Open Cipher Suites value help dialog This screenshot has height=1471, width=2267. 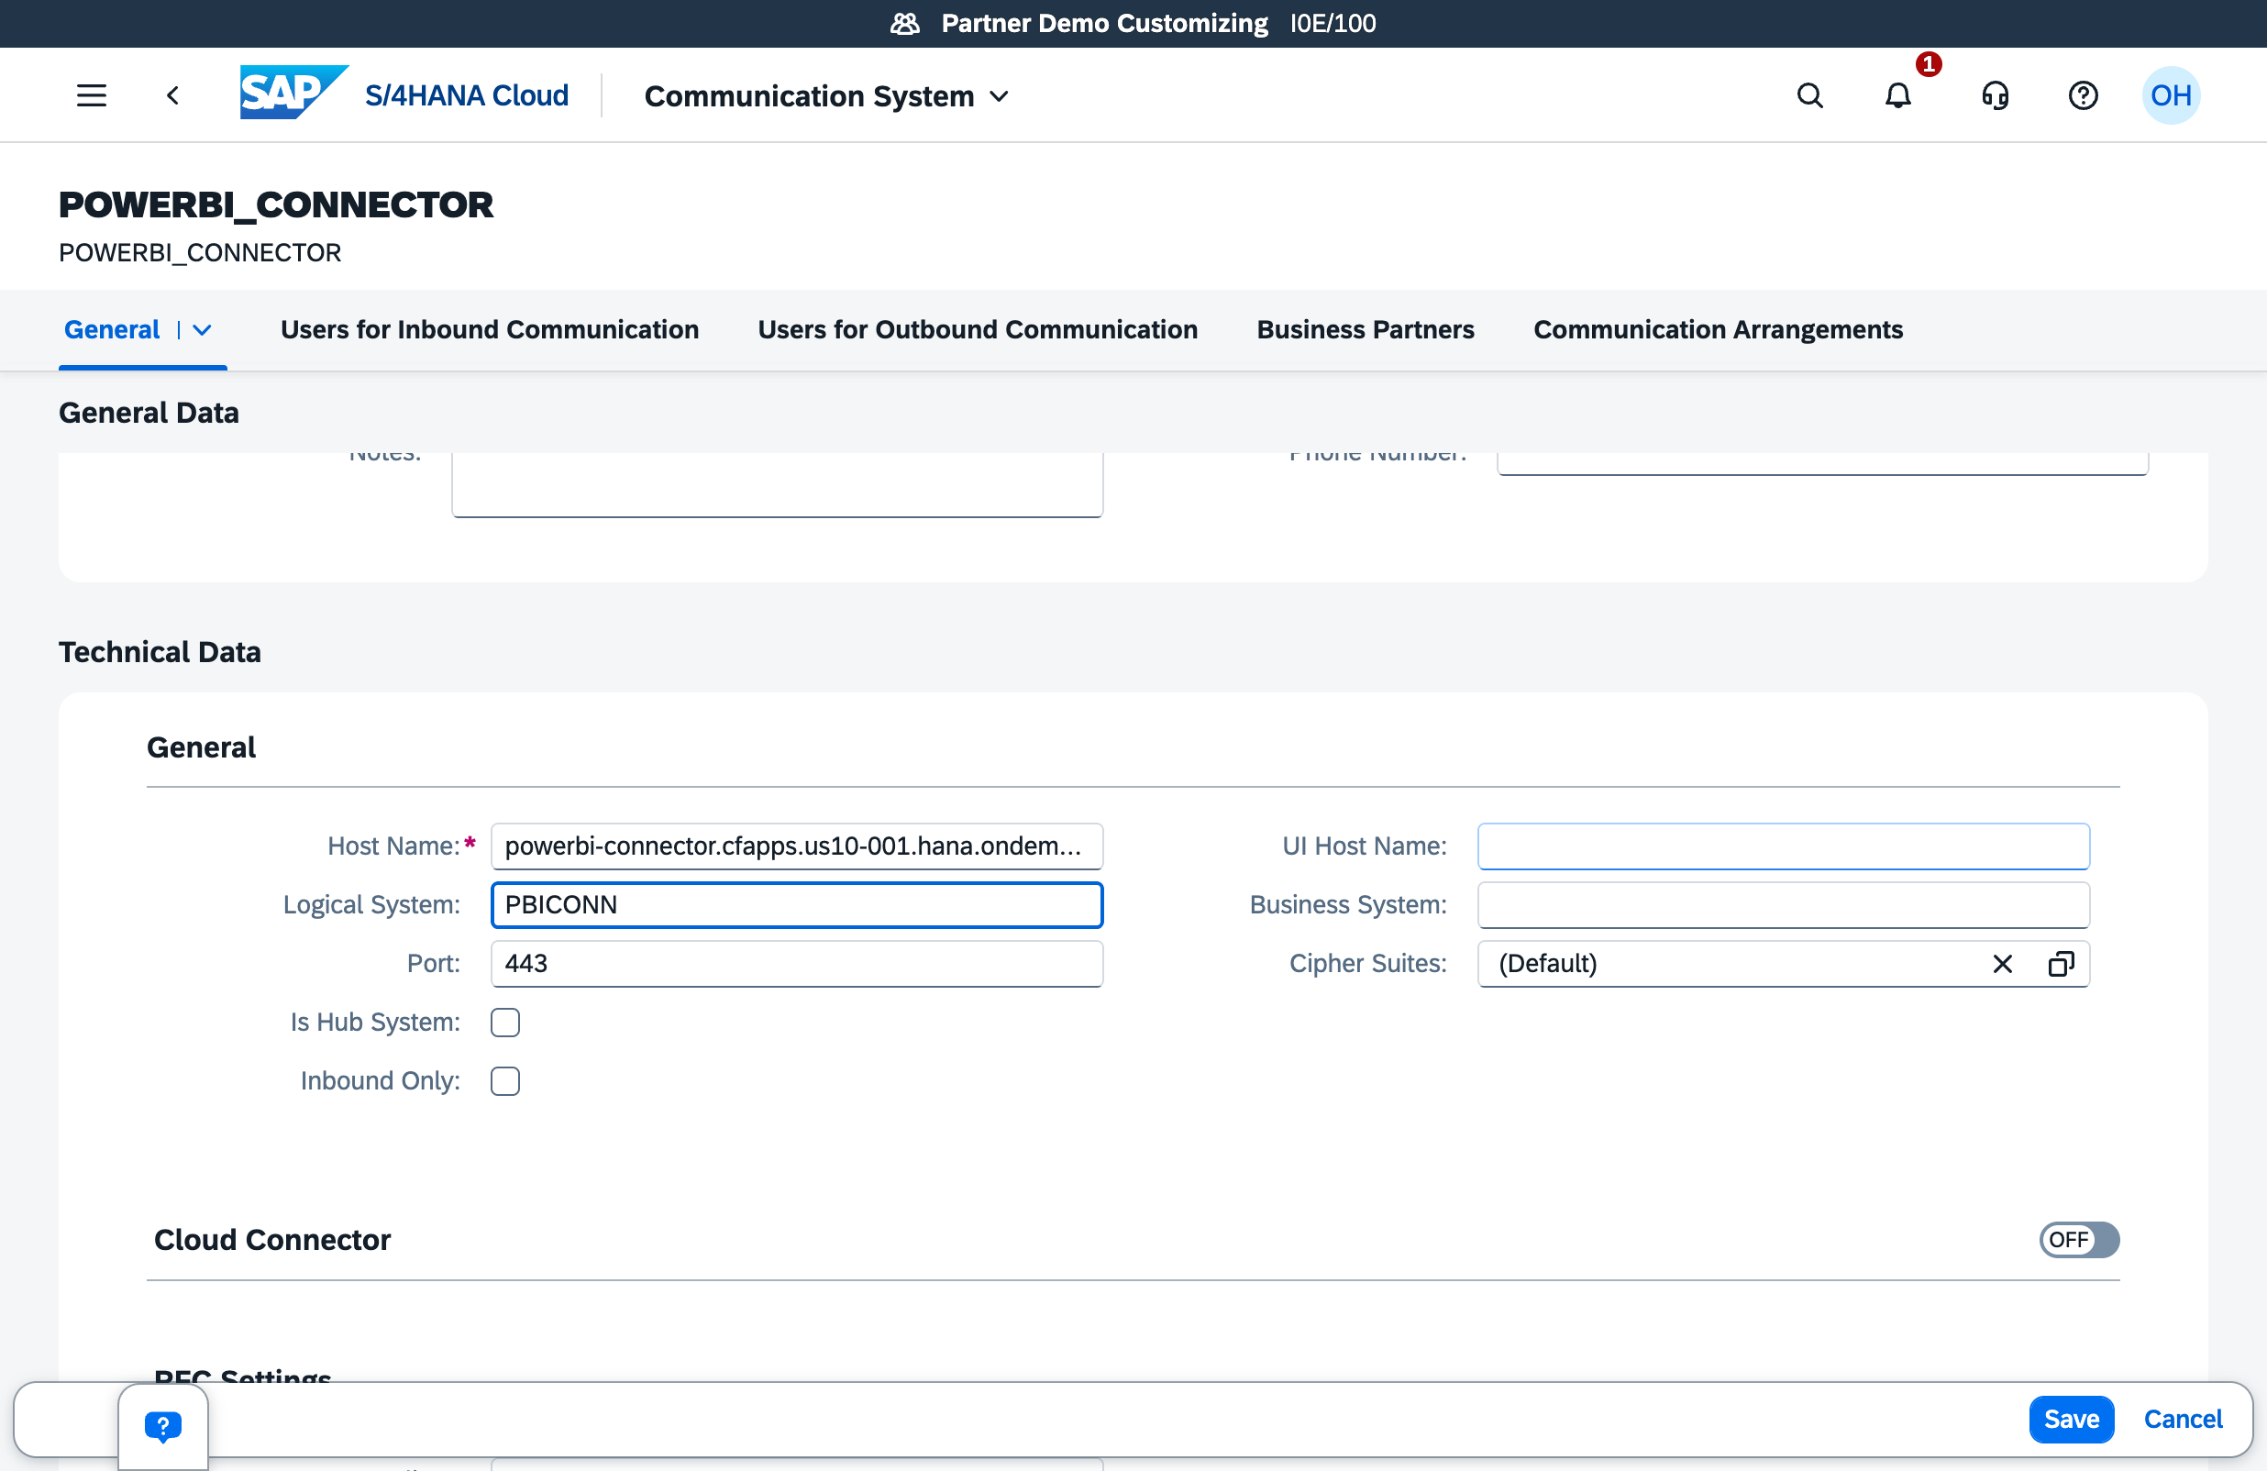point(2061,963)
